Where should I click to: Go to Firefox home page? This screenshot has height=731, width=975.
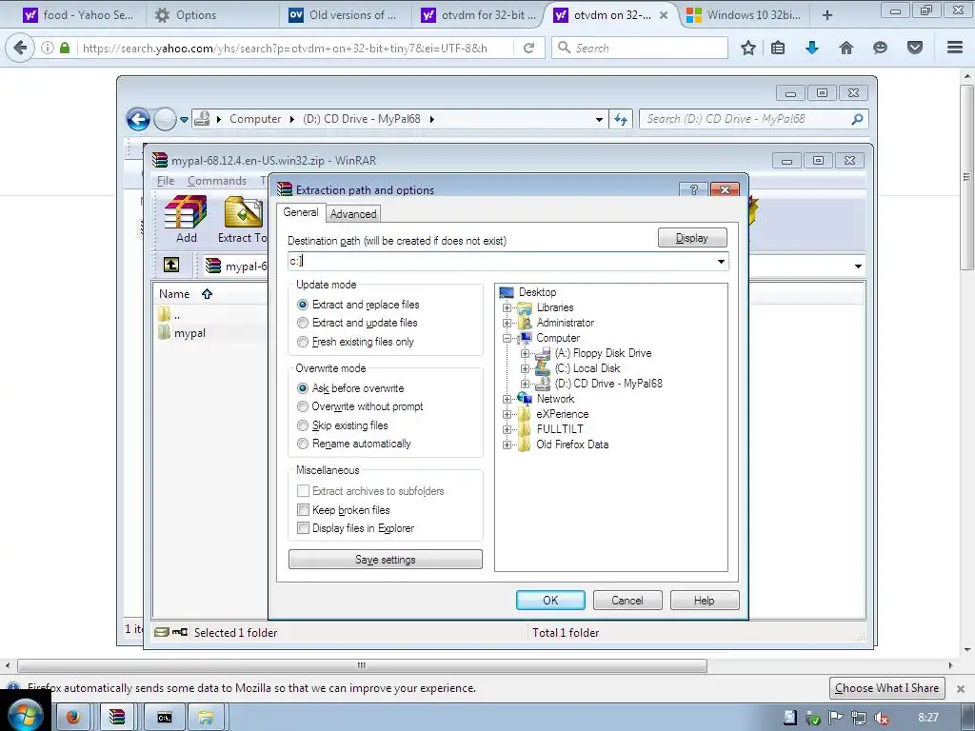[x=846, y=48]
